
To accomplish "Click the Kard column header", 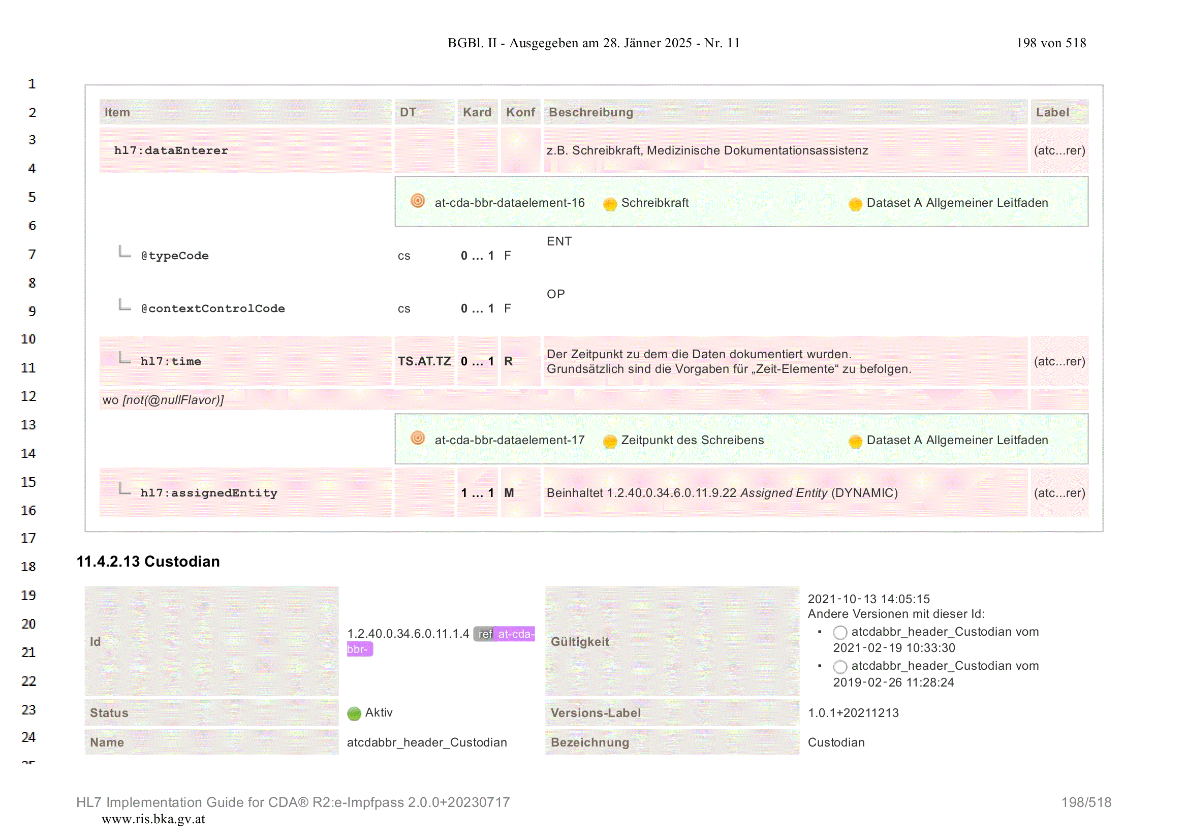I will click(477, 112).
